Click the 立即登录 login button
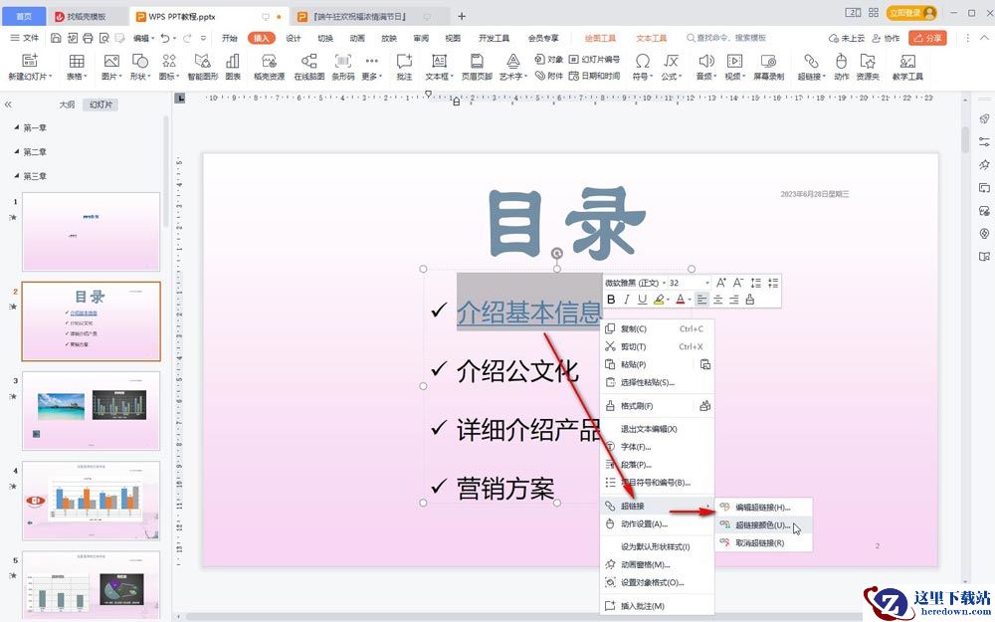Screen dimensions: 995x622 tap(911, 13)
